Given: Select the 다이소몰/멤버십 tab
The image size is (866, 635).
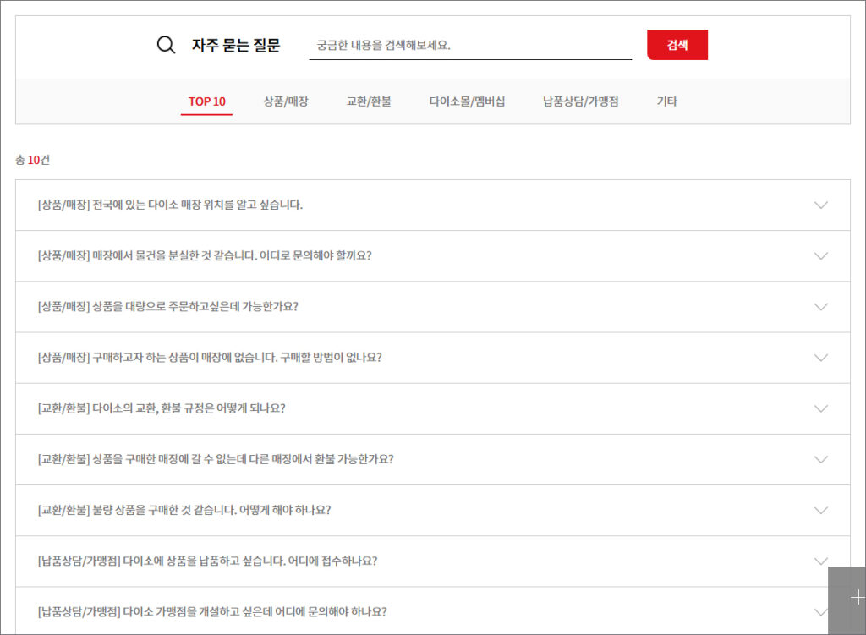Looking at the screenshot, I should click(x=467, y=101).
